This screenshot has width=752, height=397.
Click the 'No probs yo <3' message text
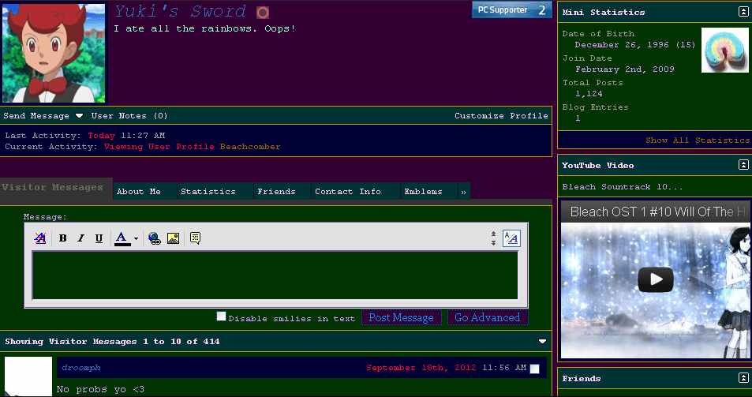click(x=100, y=389)
